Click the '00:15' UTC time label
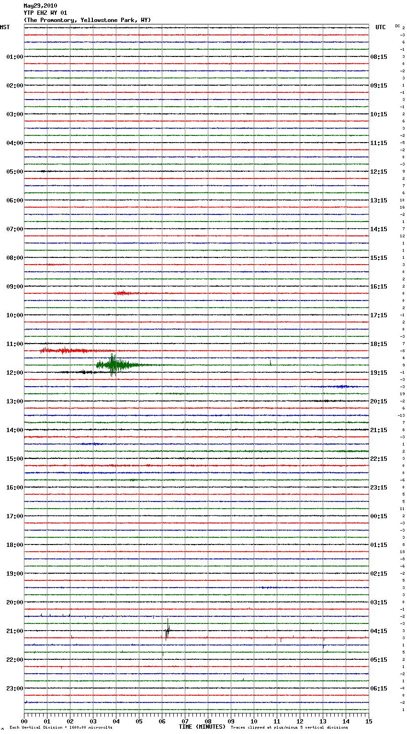Viewport: 407px width, 734px height. (379, 516)
